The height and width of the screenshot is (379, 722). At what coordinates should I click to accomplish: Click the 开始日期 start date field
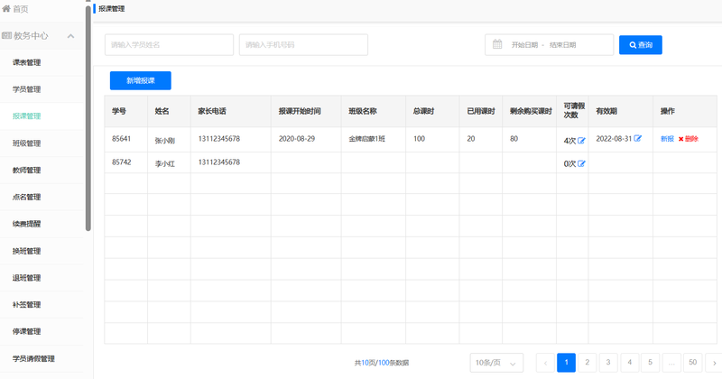(x=524, y=45)
